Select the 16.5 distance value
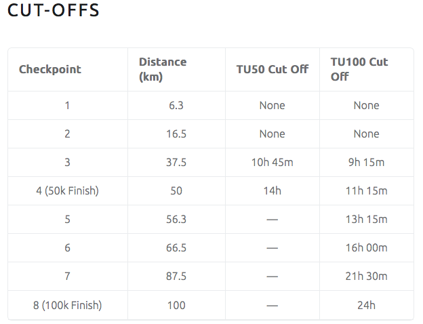 (176, 134)
